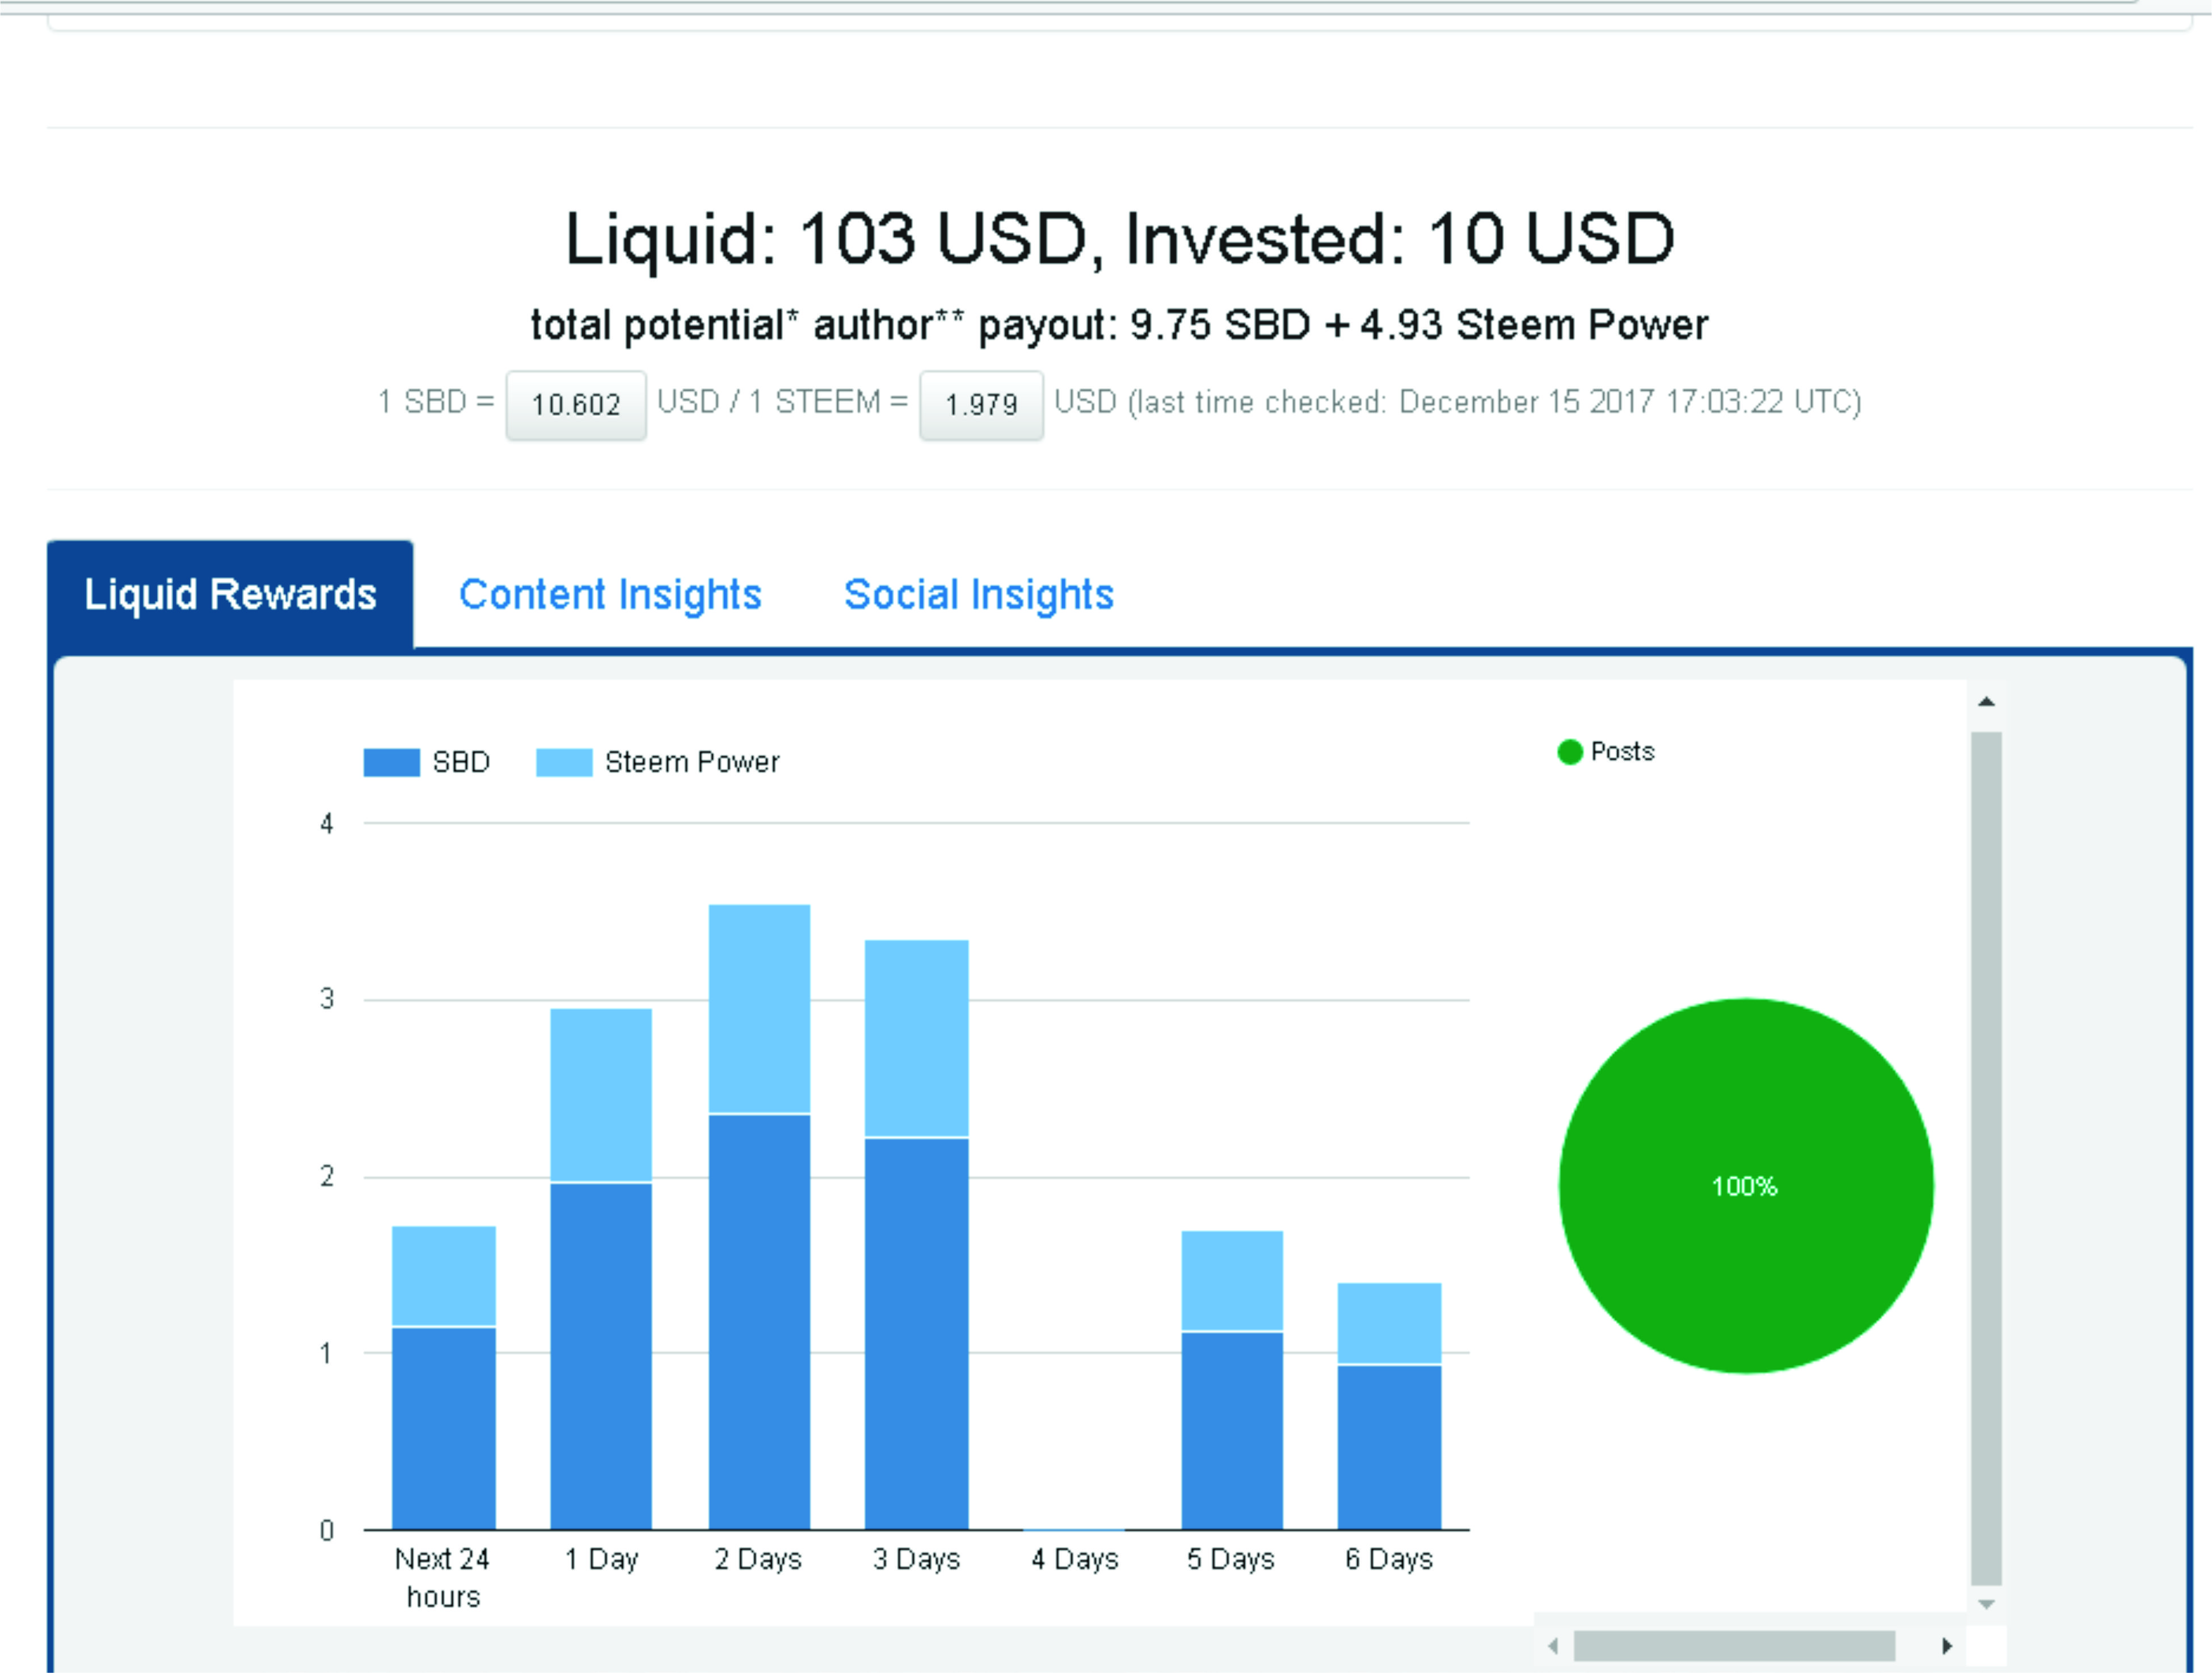This screenshot has width=2212, height=1673.
Task: Switch to the Social Insights tab
Action: click(979, 595)
